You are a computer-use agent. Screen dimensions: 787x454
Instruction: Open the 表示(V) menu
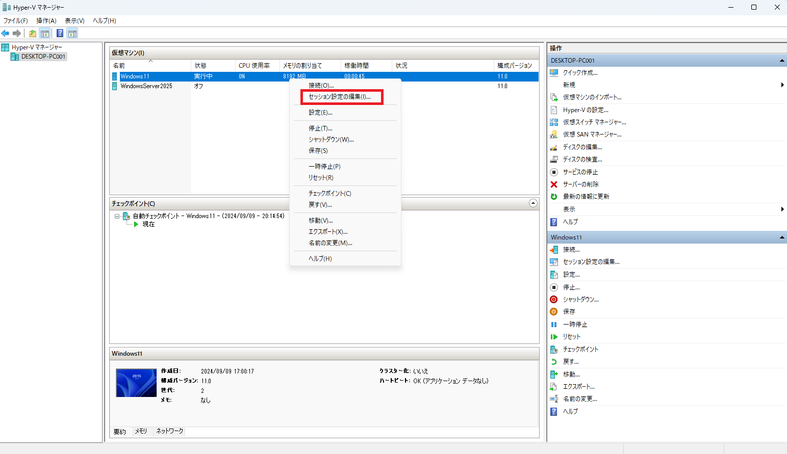[x=74, y=21]
